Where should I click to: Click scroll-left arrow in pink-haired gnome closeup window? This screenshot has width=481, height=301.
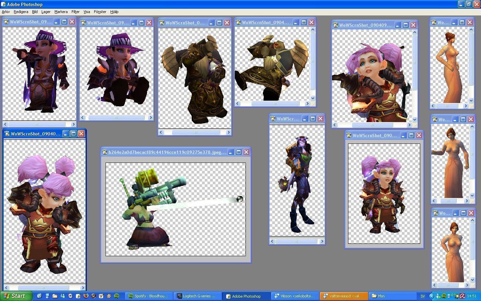pos(335,125)
